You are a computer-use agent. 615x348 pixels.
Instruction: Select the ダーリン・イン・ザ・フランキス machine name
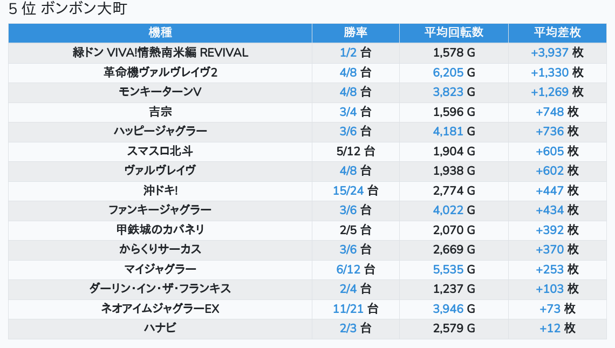coord(160,289)
